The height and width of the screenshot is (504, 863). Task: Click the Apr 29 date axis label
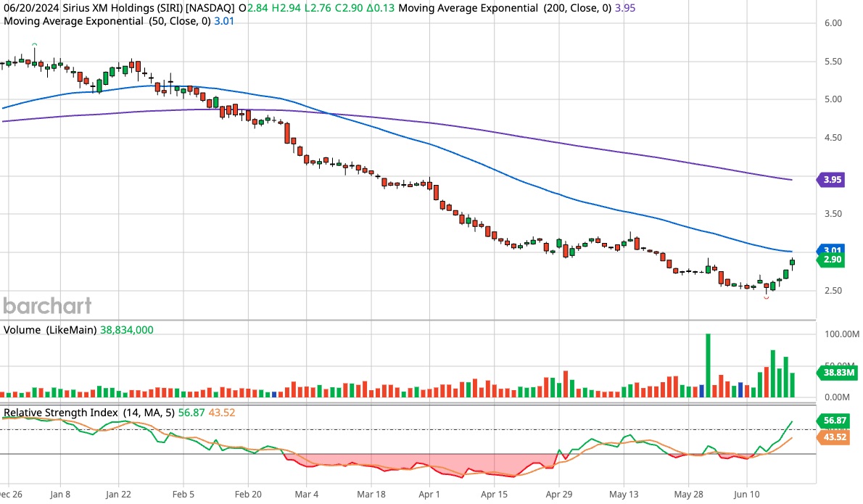[558, 494]
